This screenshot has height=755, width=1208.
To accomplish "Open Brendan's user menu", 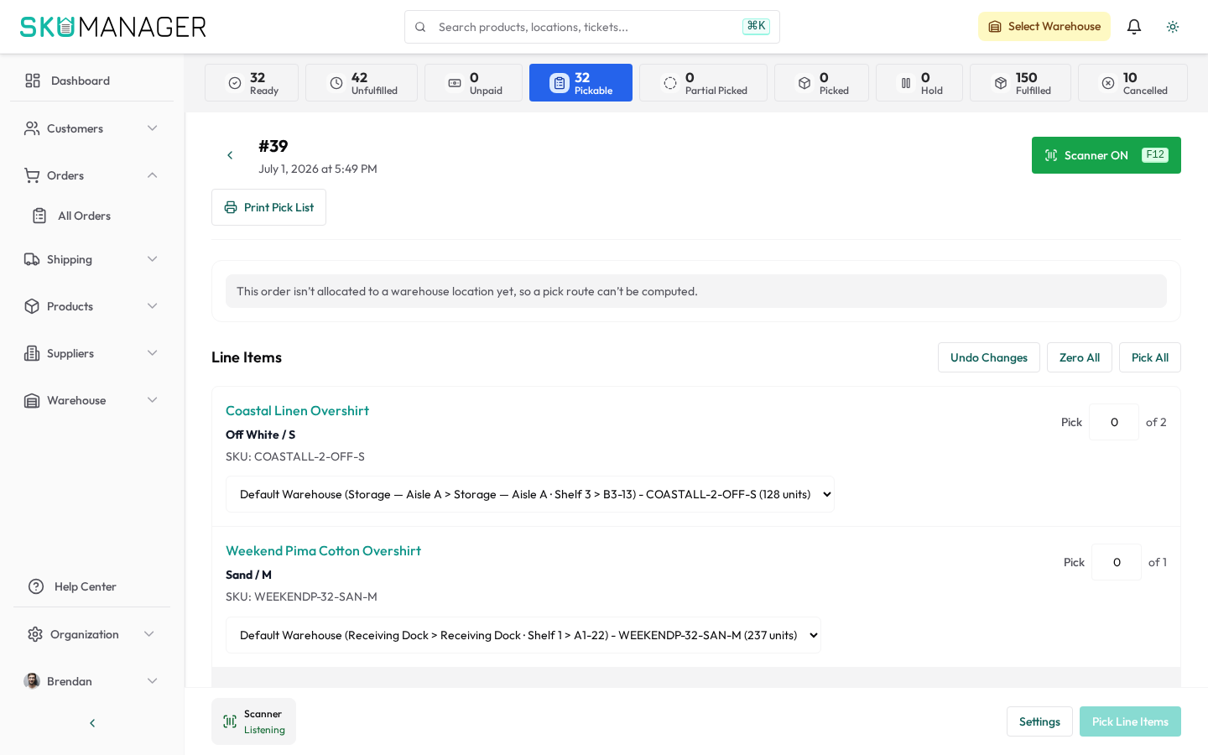I will click(91, 681).
